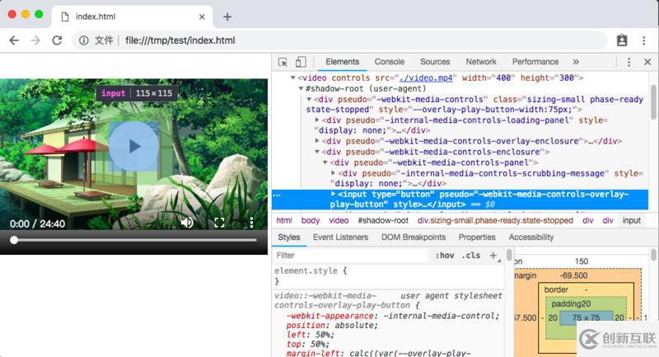Open the Accessibility pane
Screen dimensions: 659x357
pos(531,237)
